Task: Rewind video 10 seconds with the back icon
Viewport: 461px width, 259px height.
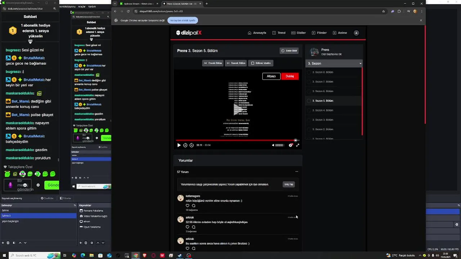Action: click(185, 145)
